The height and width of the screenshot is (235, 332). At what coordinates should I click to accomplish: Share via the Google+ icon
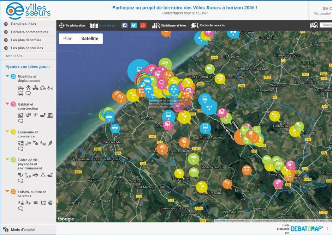pyautogui.click(x=143, y=25)
